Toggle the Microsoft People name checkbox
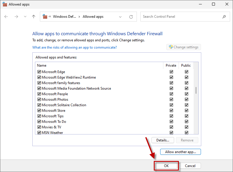 39,94
